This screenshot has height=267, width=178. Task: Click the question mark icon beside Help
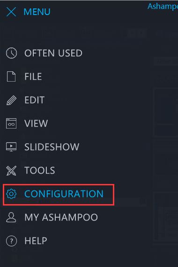pos(11,241)
